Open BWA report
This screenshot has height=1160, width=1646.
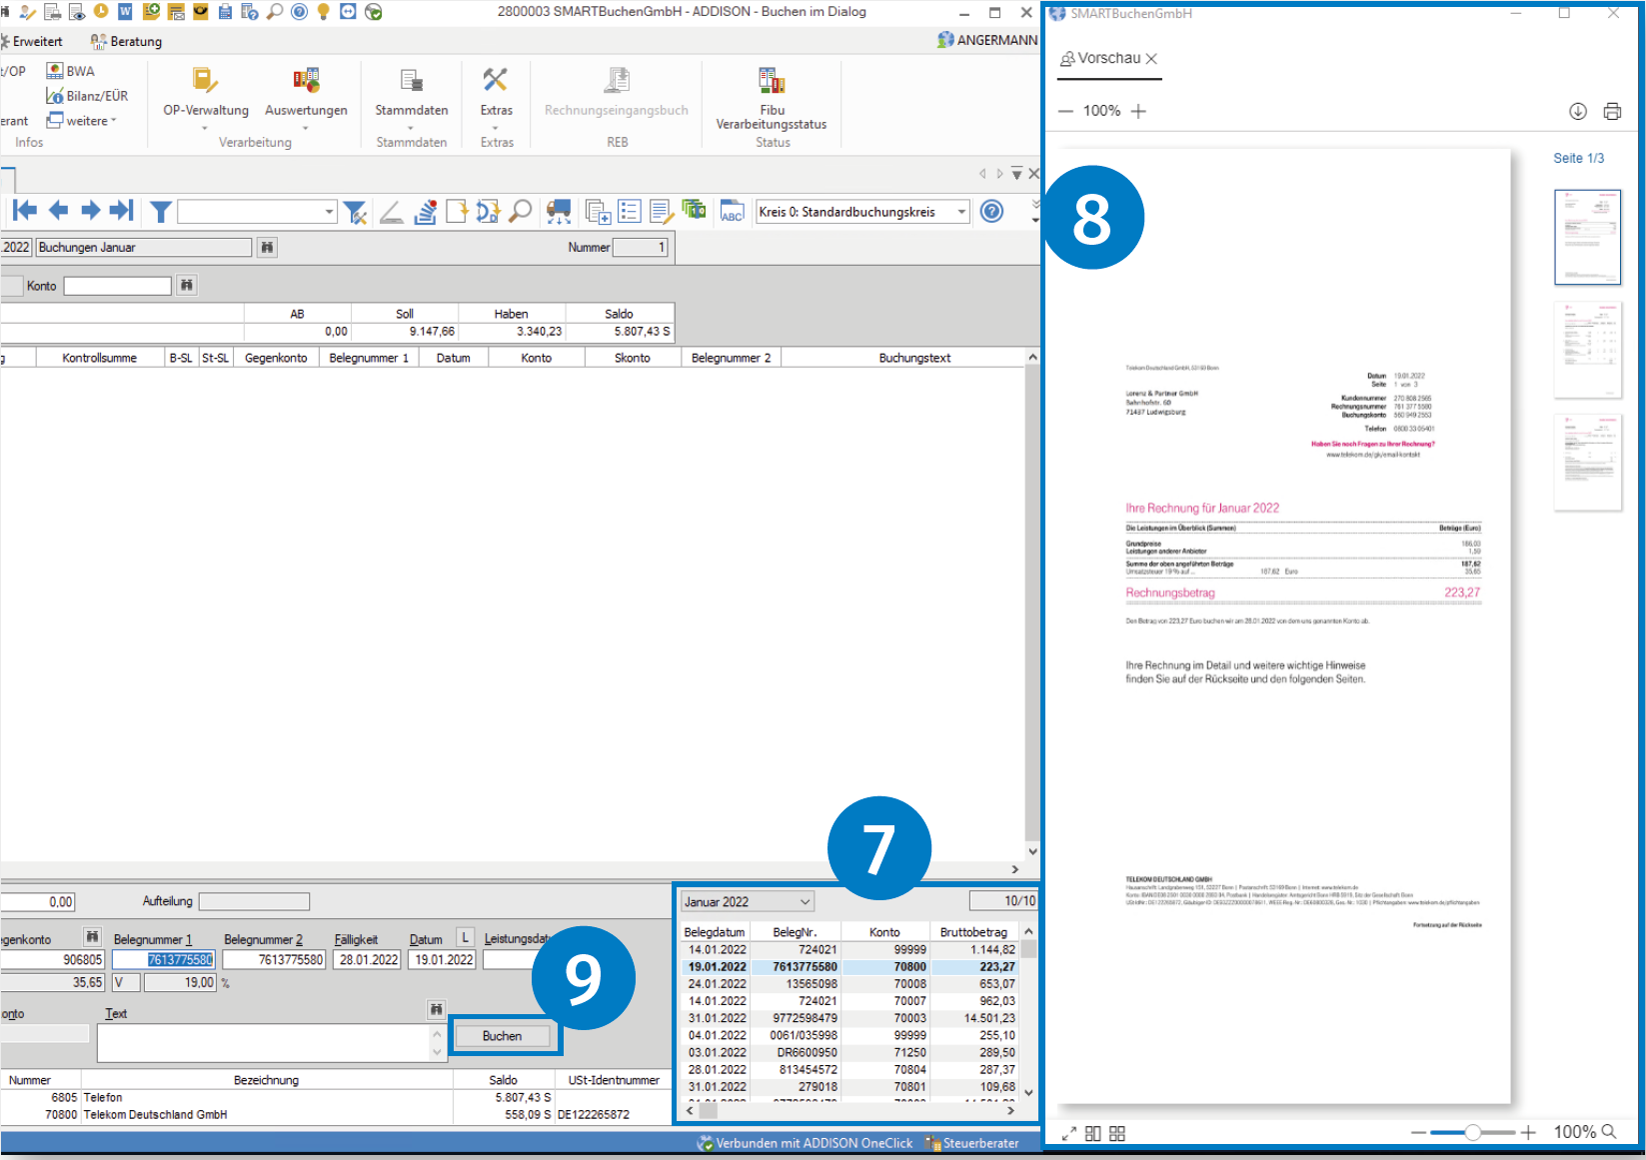(71, 71)
